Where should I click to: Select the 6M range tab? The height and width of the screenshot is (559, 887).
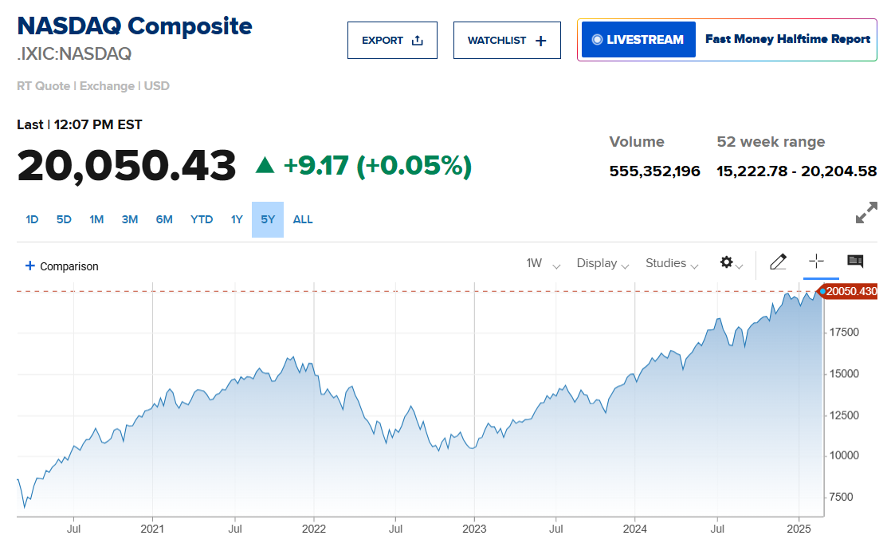click(x=164, y=219)
